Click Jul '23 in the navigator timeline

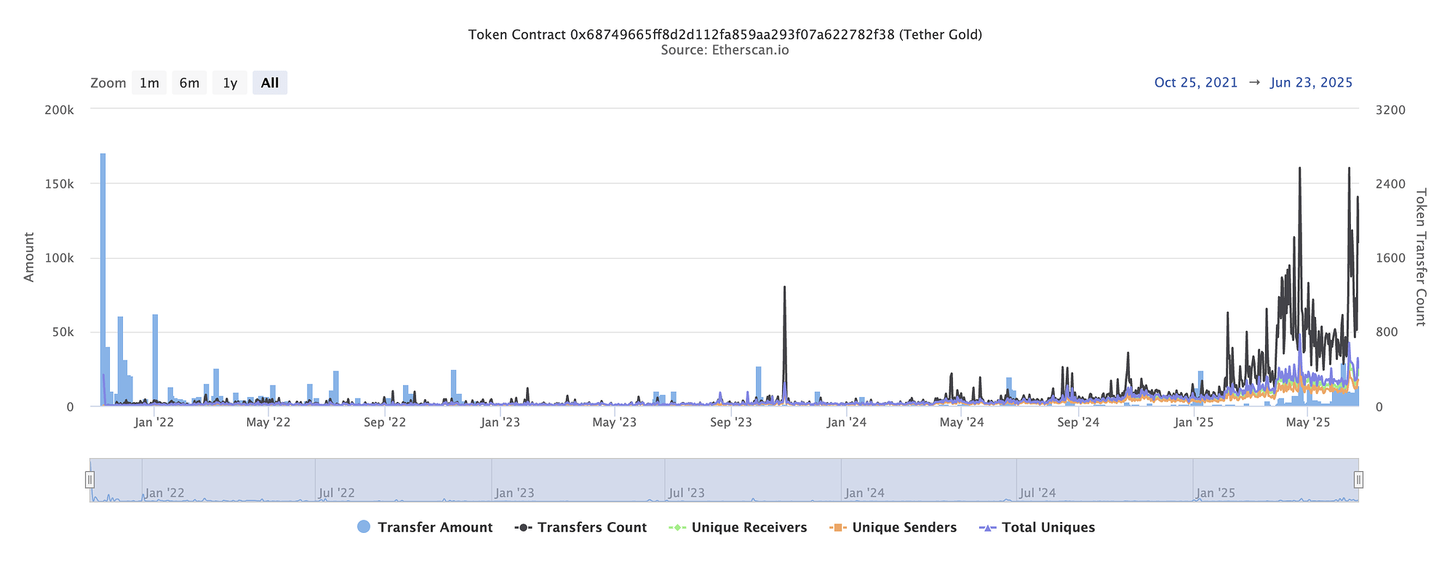(686, 493)
